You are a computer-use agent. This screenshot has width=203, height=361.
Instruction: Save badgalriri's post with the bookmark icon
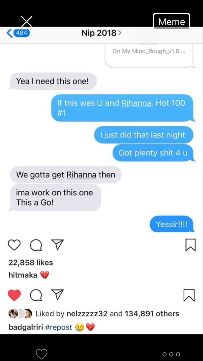click(x=189, y=295)
